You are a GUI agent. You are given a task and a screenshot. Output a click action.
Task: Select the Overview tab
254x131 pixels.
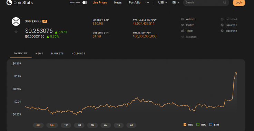pyautogui.click(x=21, y=54)
